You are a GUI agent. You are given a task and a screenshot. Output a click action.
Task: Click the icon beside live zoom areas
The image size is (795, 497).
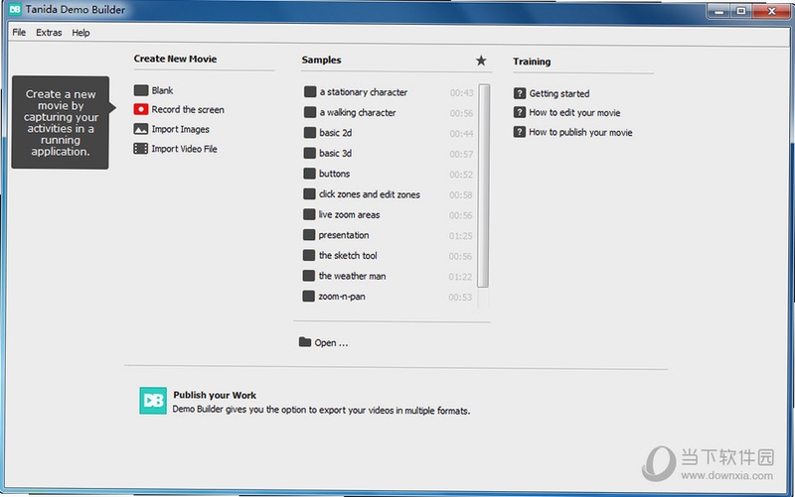click(309, 214)
